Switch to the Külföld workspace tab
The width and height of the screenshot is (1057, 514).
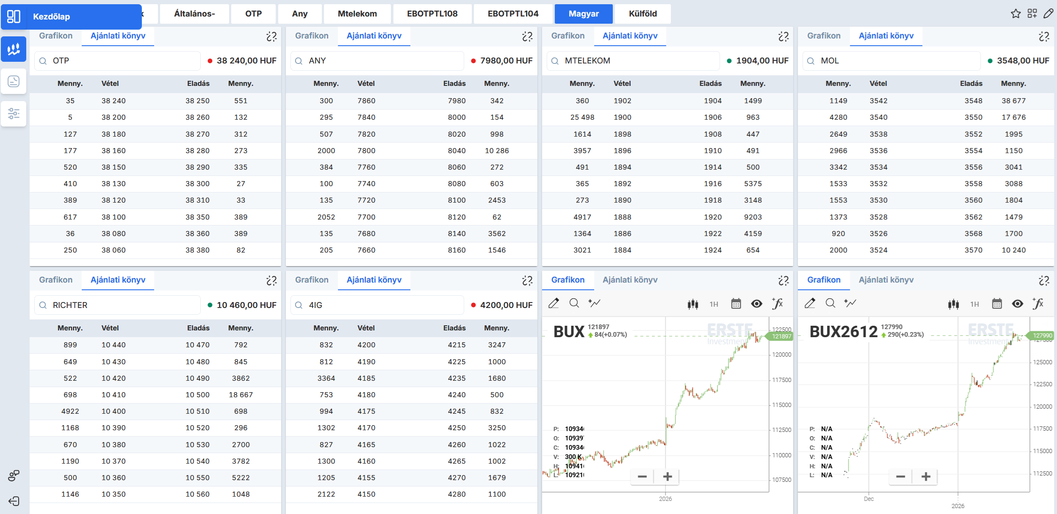[x=642, y=14]
